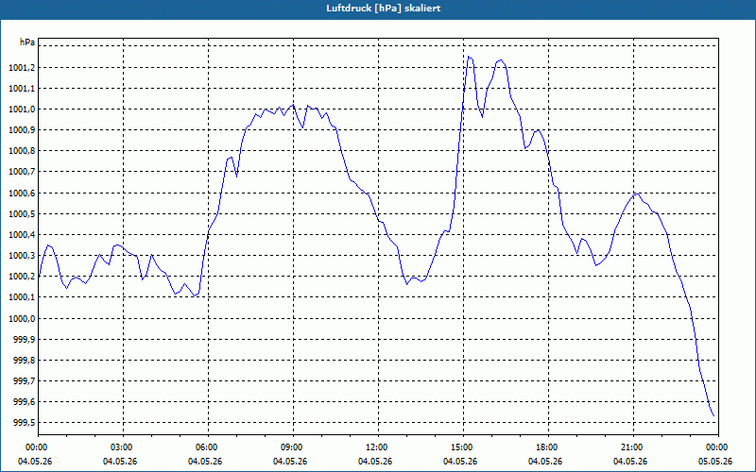Click the 09:00 time axis label
Viewport: 756px width, 472px height.
click(x=293, y=447)
